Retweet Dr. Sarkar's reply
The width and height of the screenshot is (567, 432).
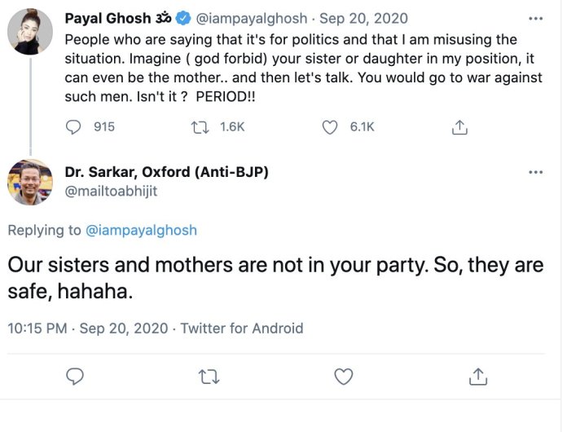[209, 376]
